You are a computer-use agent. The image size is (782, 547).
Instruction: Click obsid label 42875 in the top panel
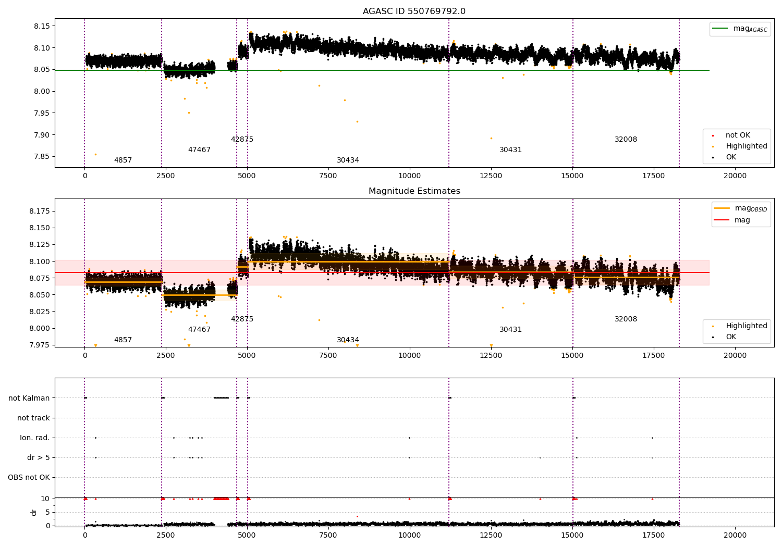coord(242,140)
